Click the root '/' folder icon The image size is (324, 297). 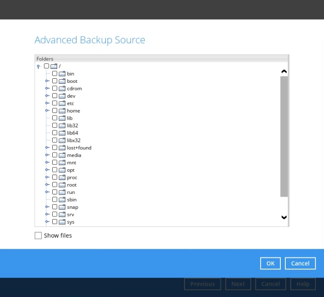[x=54, y=66]
